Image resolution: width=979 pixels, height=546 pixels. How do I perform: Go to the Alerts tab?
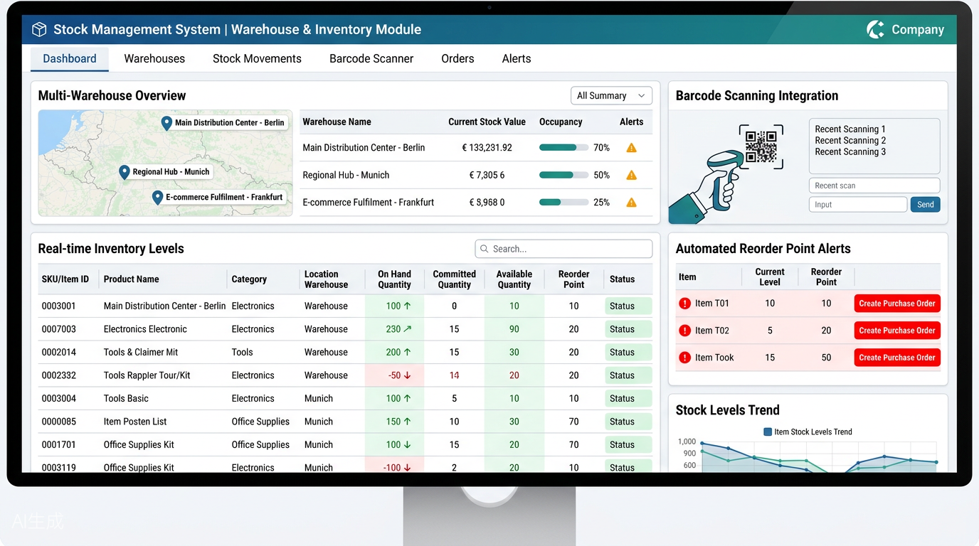click(517, 59)
